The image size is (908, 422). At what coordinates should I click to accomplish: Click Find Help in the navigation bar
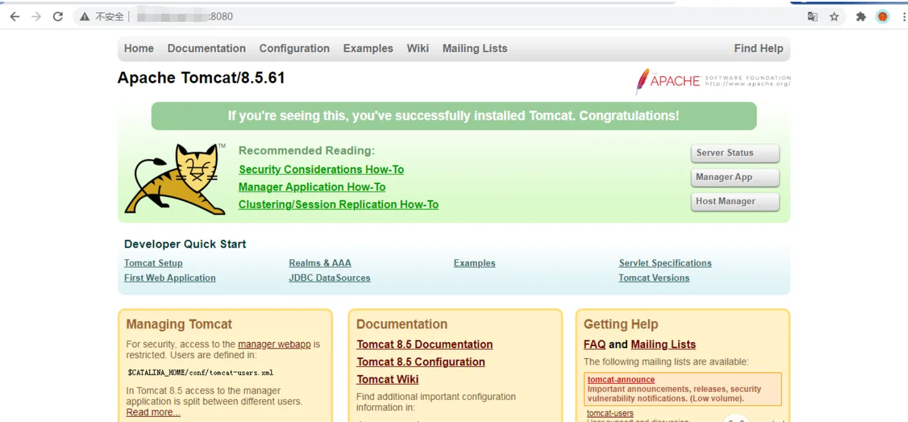pos(759,49)
